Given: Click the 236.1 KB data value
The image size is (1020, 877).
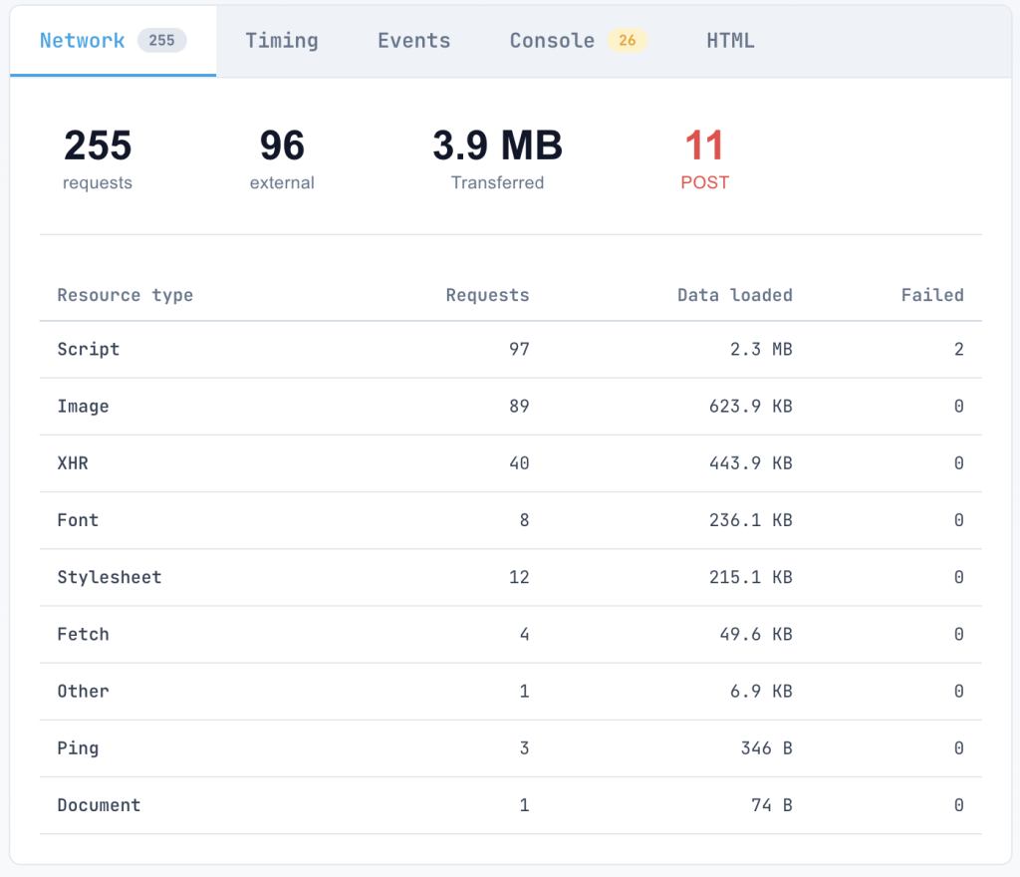Looking at the screenshot, I should (751, 520).
